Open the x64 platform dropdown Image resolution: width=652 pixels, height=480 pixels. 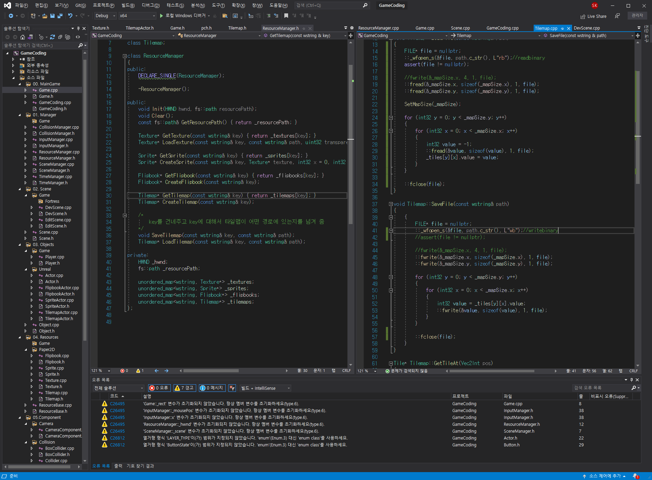(137, 16)
